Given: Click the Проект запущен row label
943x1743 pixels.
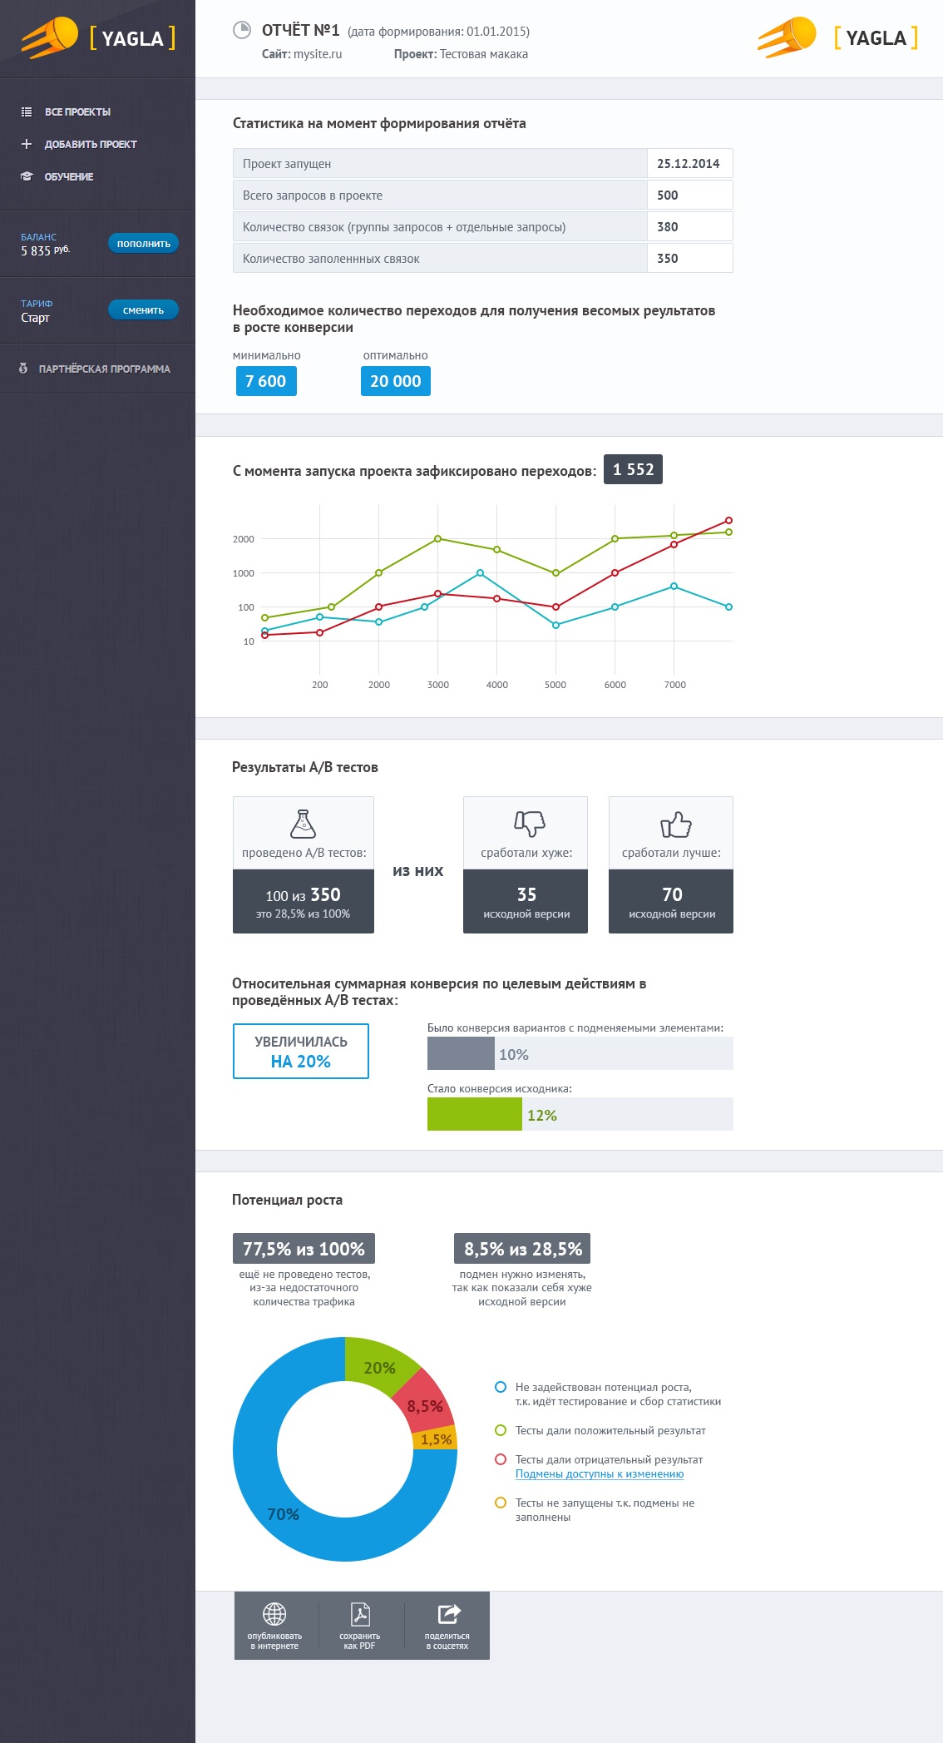Looking at the screenshot, I should tap(287, 164).
